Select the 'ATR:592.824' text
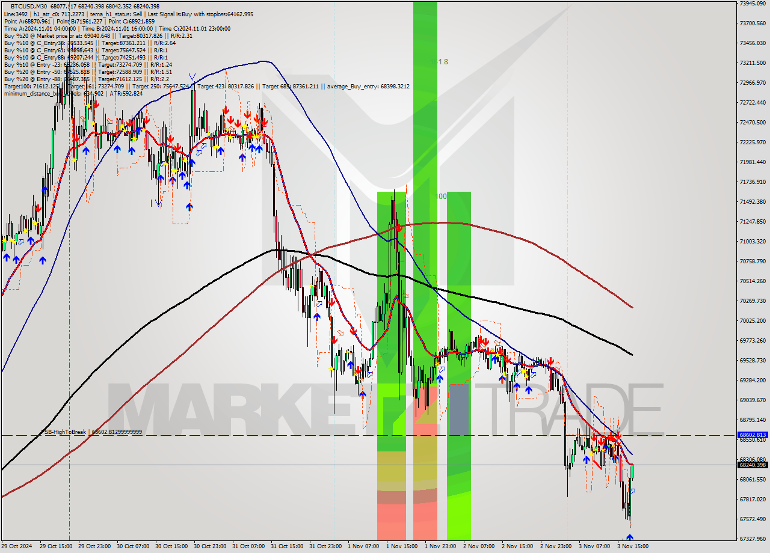770x553 pixels. (126, 93)
